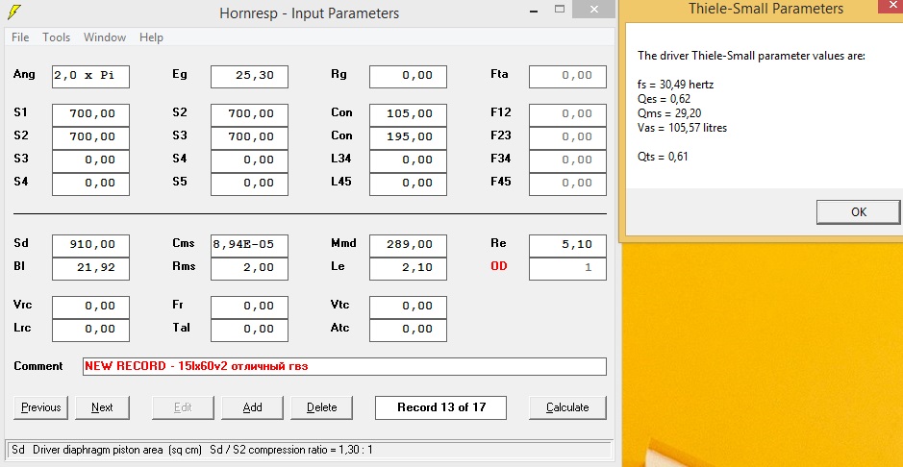Click the status bar compression ratio text
903x467 pixels.
(x=290, y=450)
